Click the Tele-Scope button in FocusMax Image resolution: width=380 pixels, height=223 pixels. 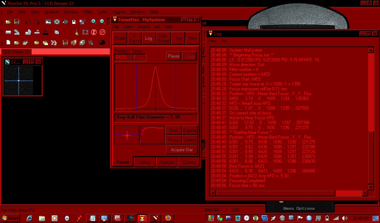pos(163,38)
